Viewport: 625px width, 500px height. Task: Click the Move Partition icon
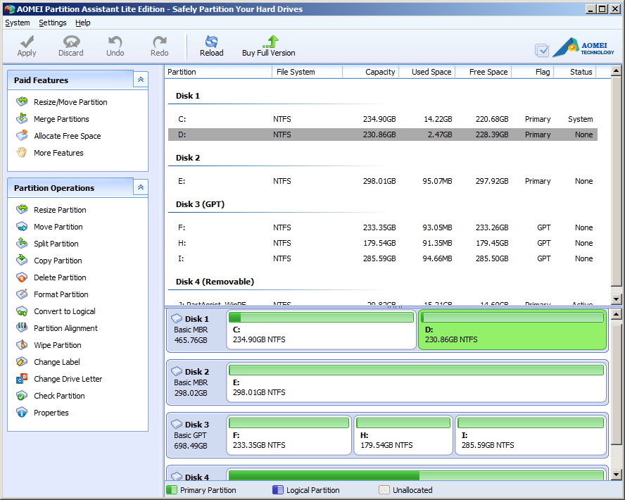(22, 227)
